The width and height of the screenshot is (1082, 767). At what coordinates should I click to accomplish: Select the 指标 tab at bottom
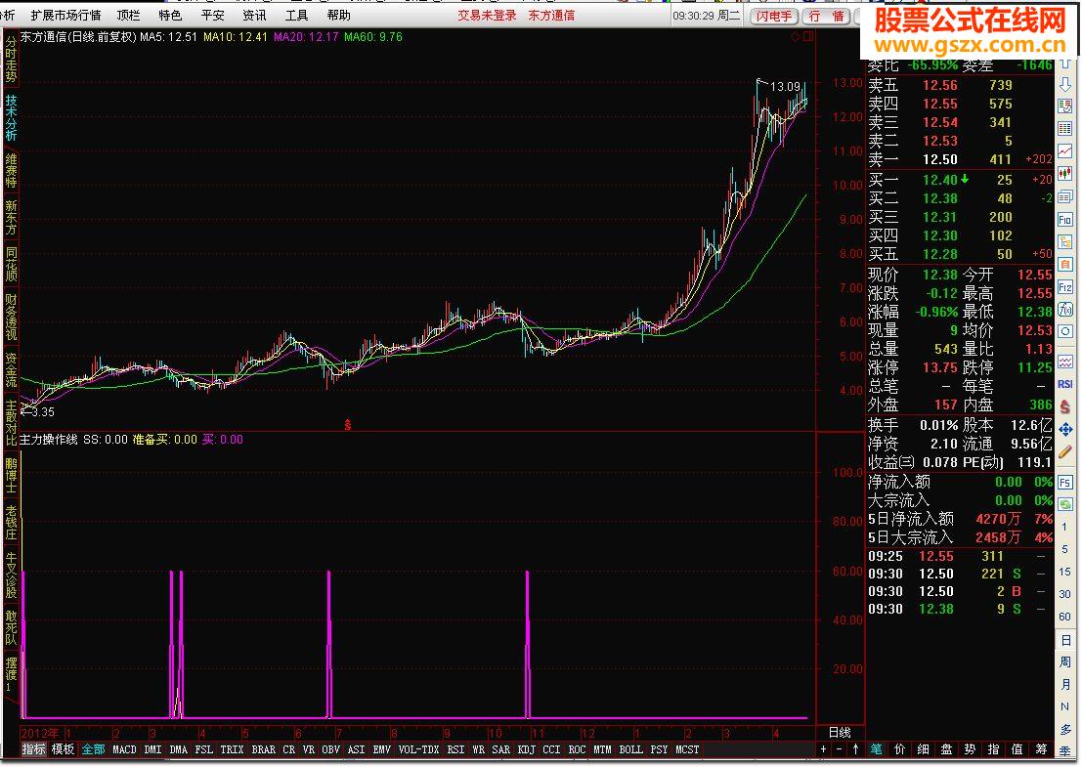point(33,749)
